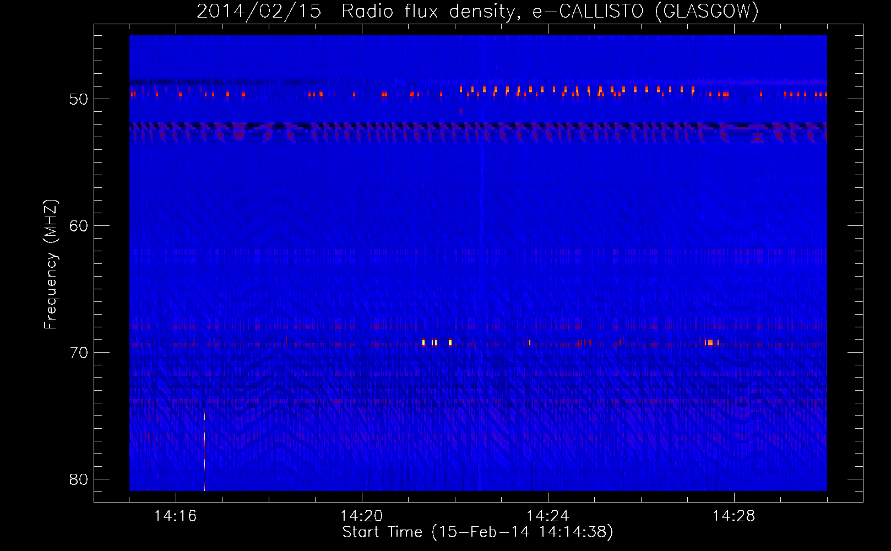Viewport: 891px width, 551px height.
Task: Click the plot title "2014/02/15 Radio flux density, e-CALLISTO (GLASGOW)"
Action: (477, 11)
